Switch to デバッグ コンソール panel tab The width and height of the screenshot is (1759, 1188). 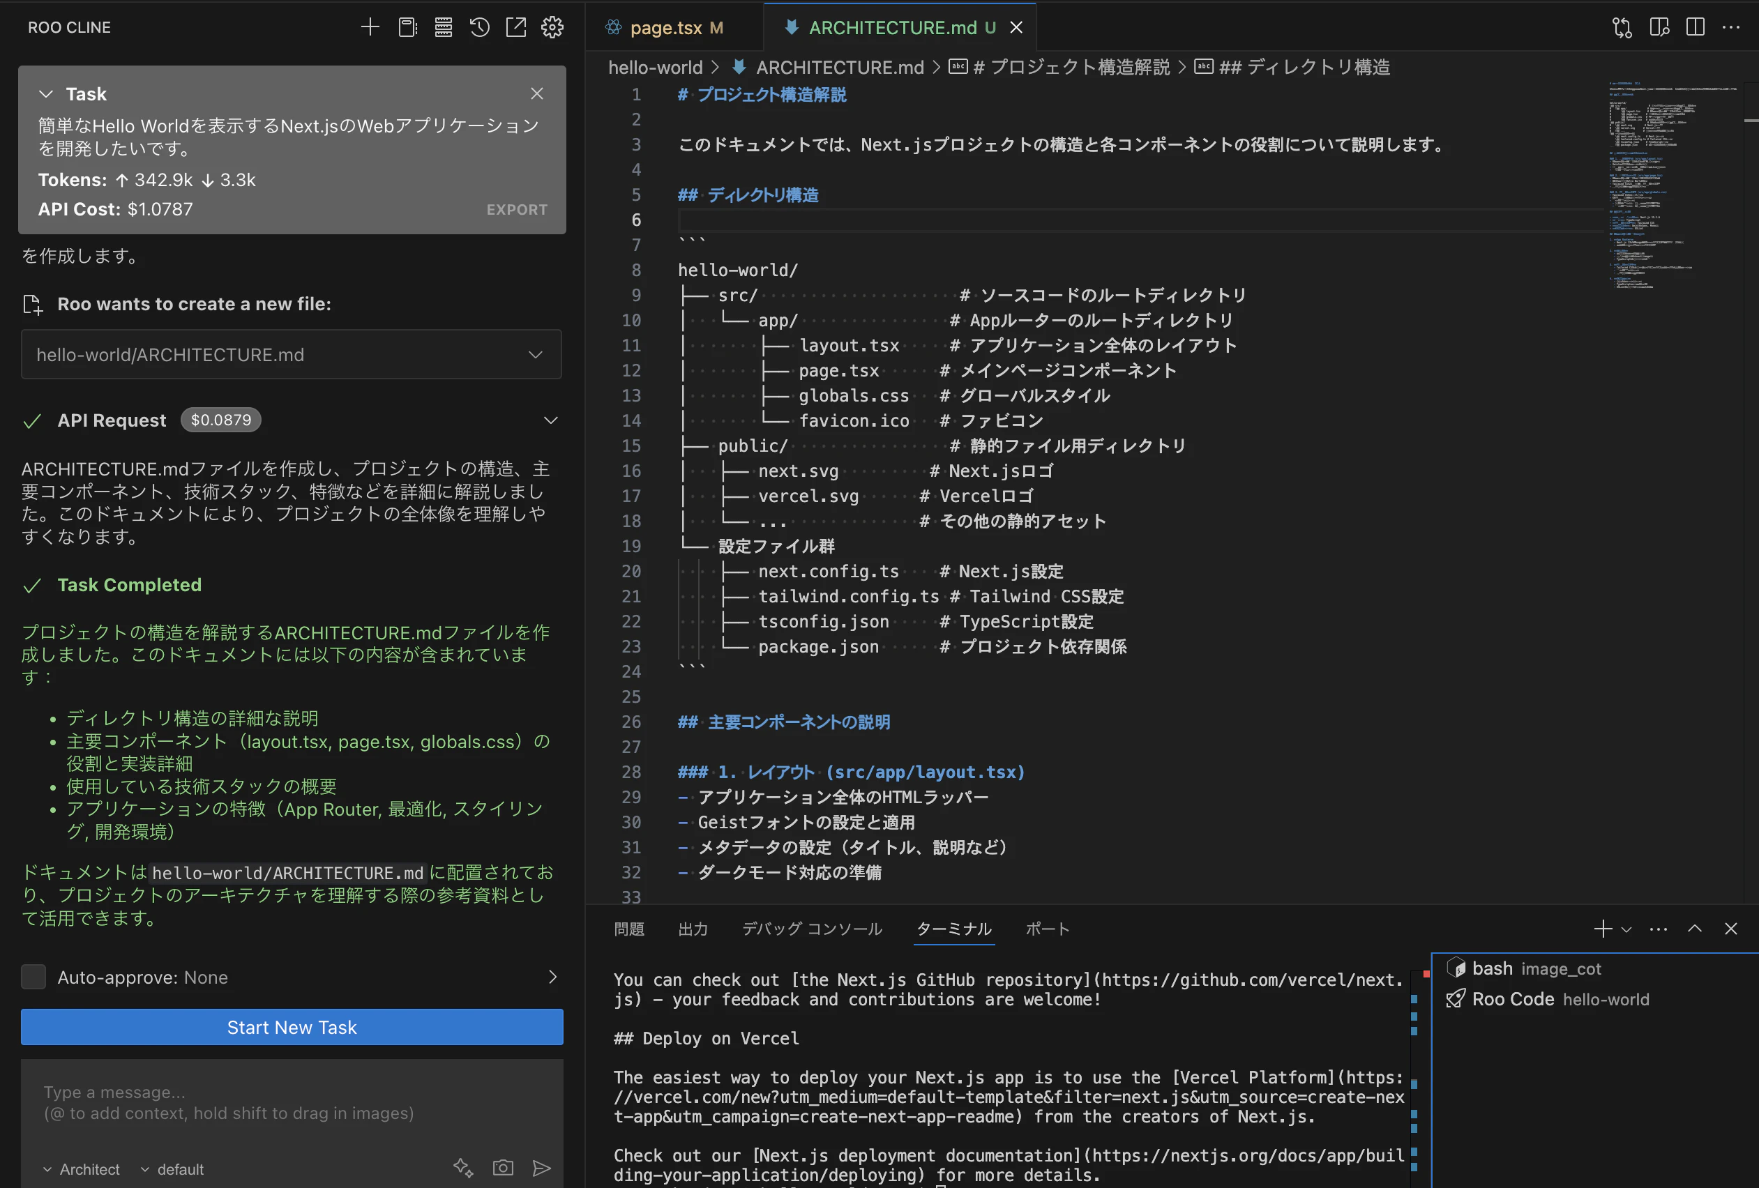pyautogui.click(x=812, y=929)
